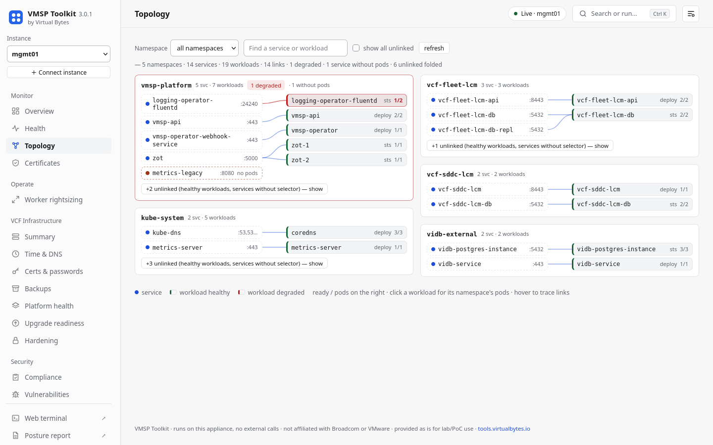
Task: Click the vmsp-operator-webhook-service node
Action: click(202, 140)
